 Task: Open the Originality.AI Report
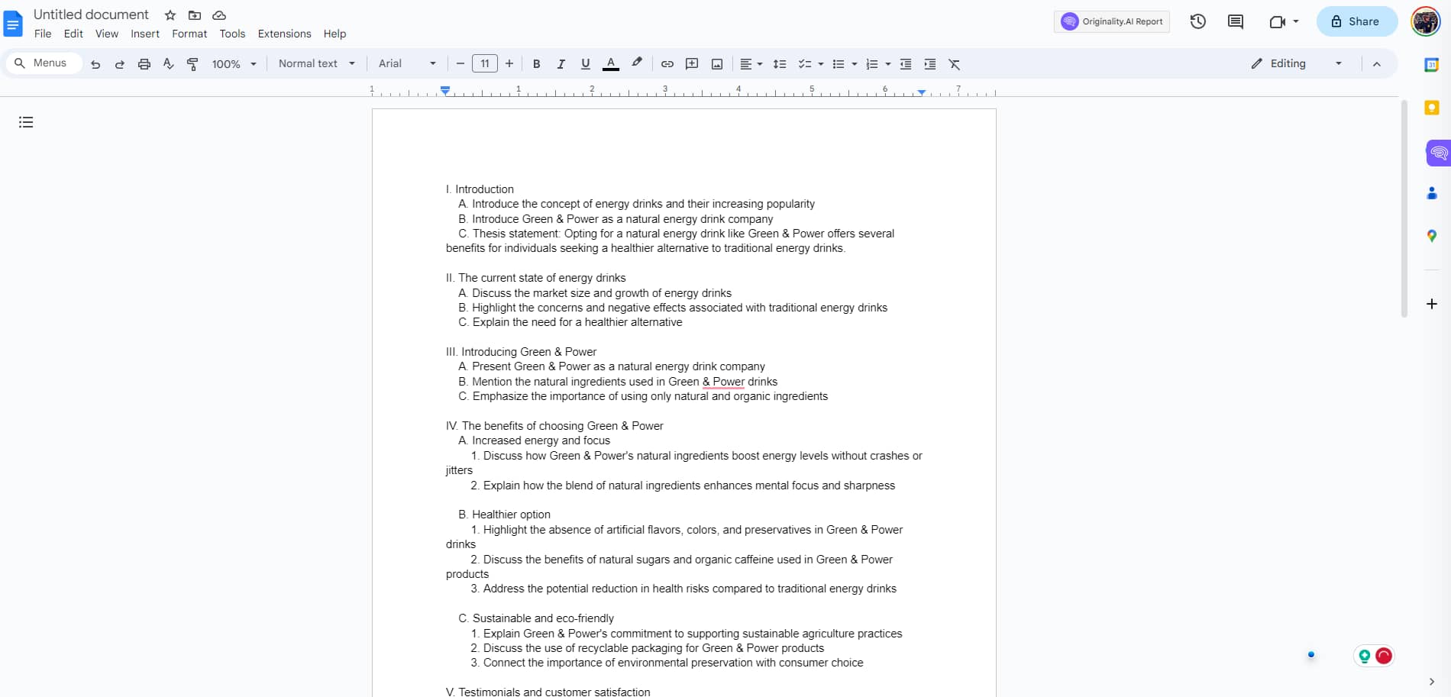[x=1111, y=21]
